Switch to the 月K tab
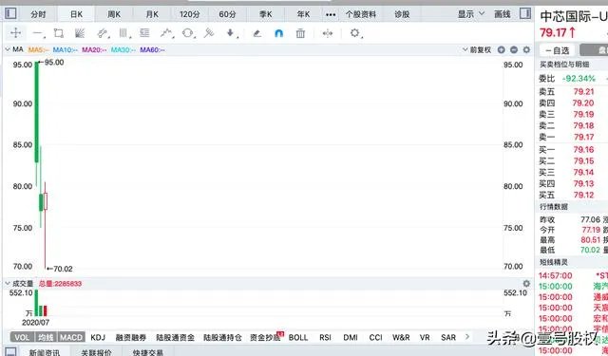 [152, 14]
